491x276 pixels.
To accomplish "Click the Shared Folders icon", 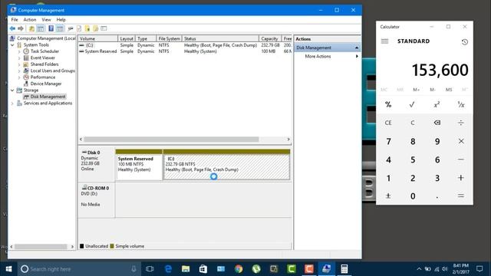I will 26,64.
